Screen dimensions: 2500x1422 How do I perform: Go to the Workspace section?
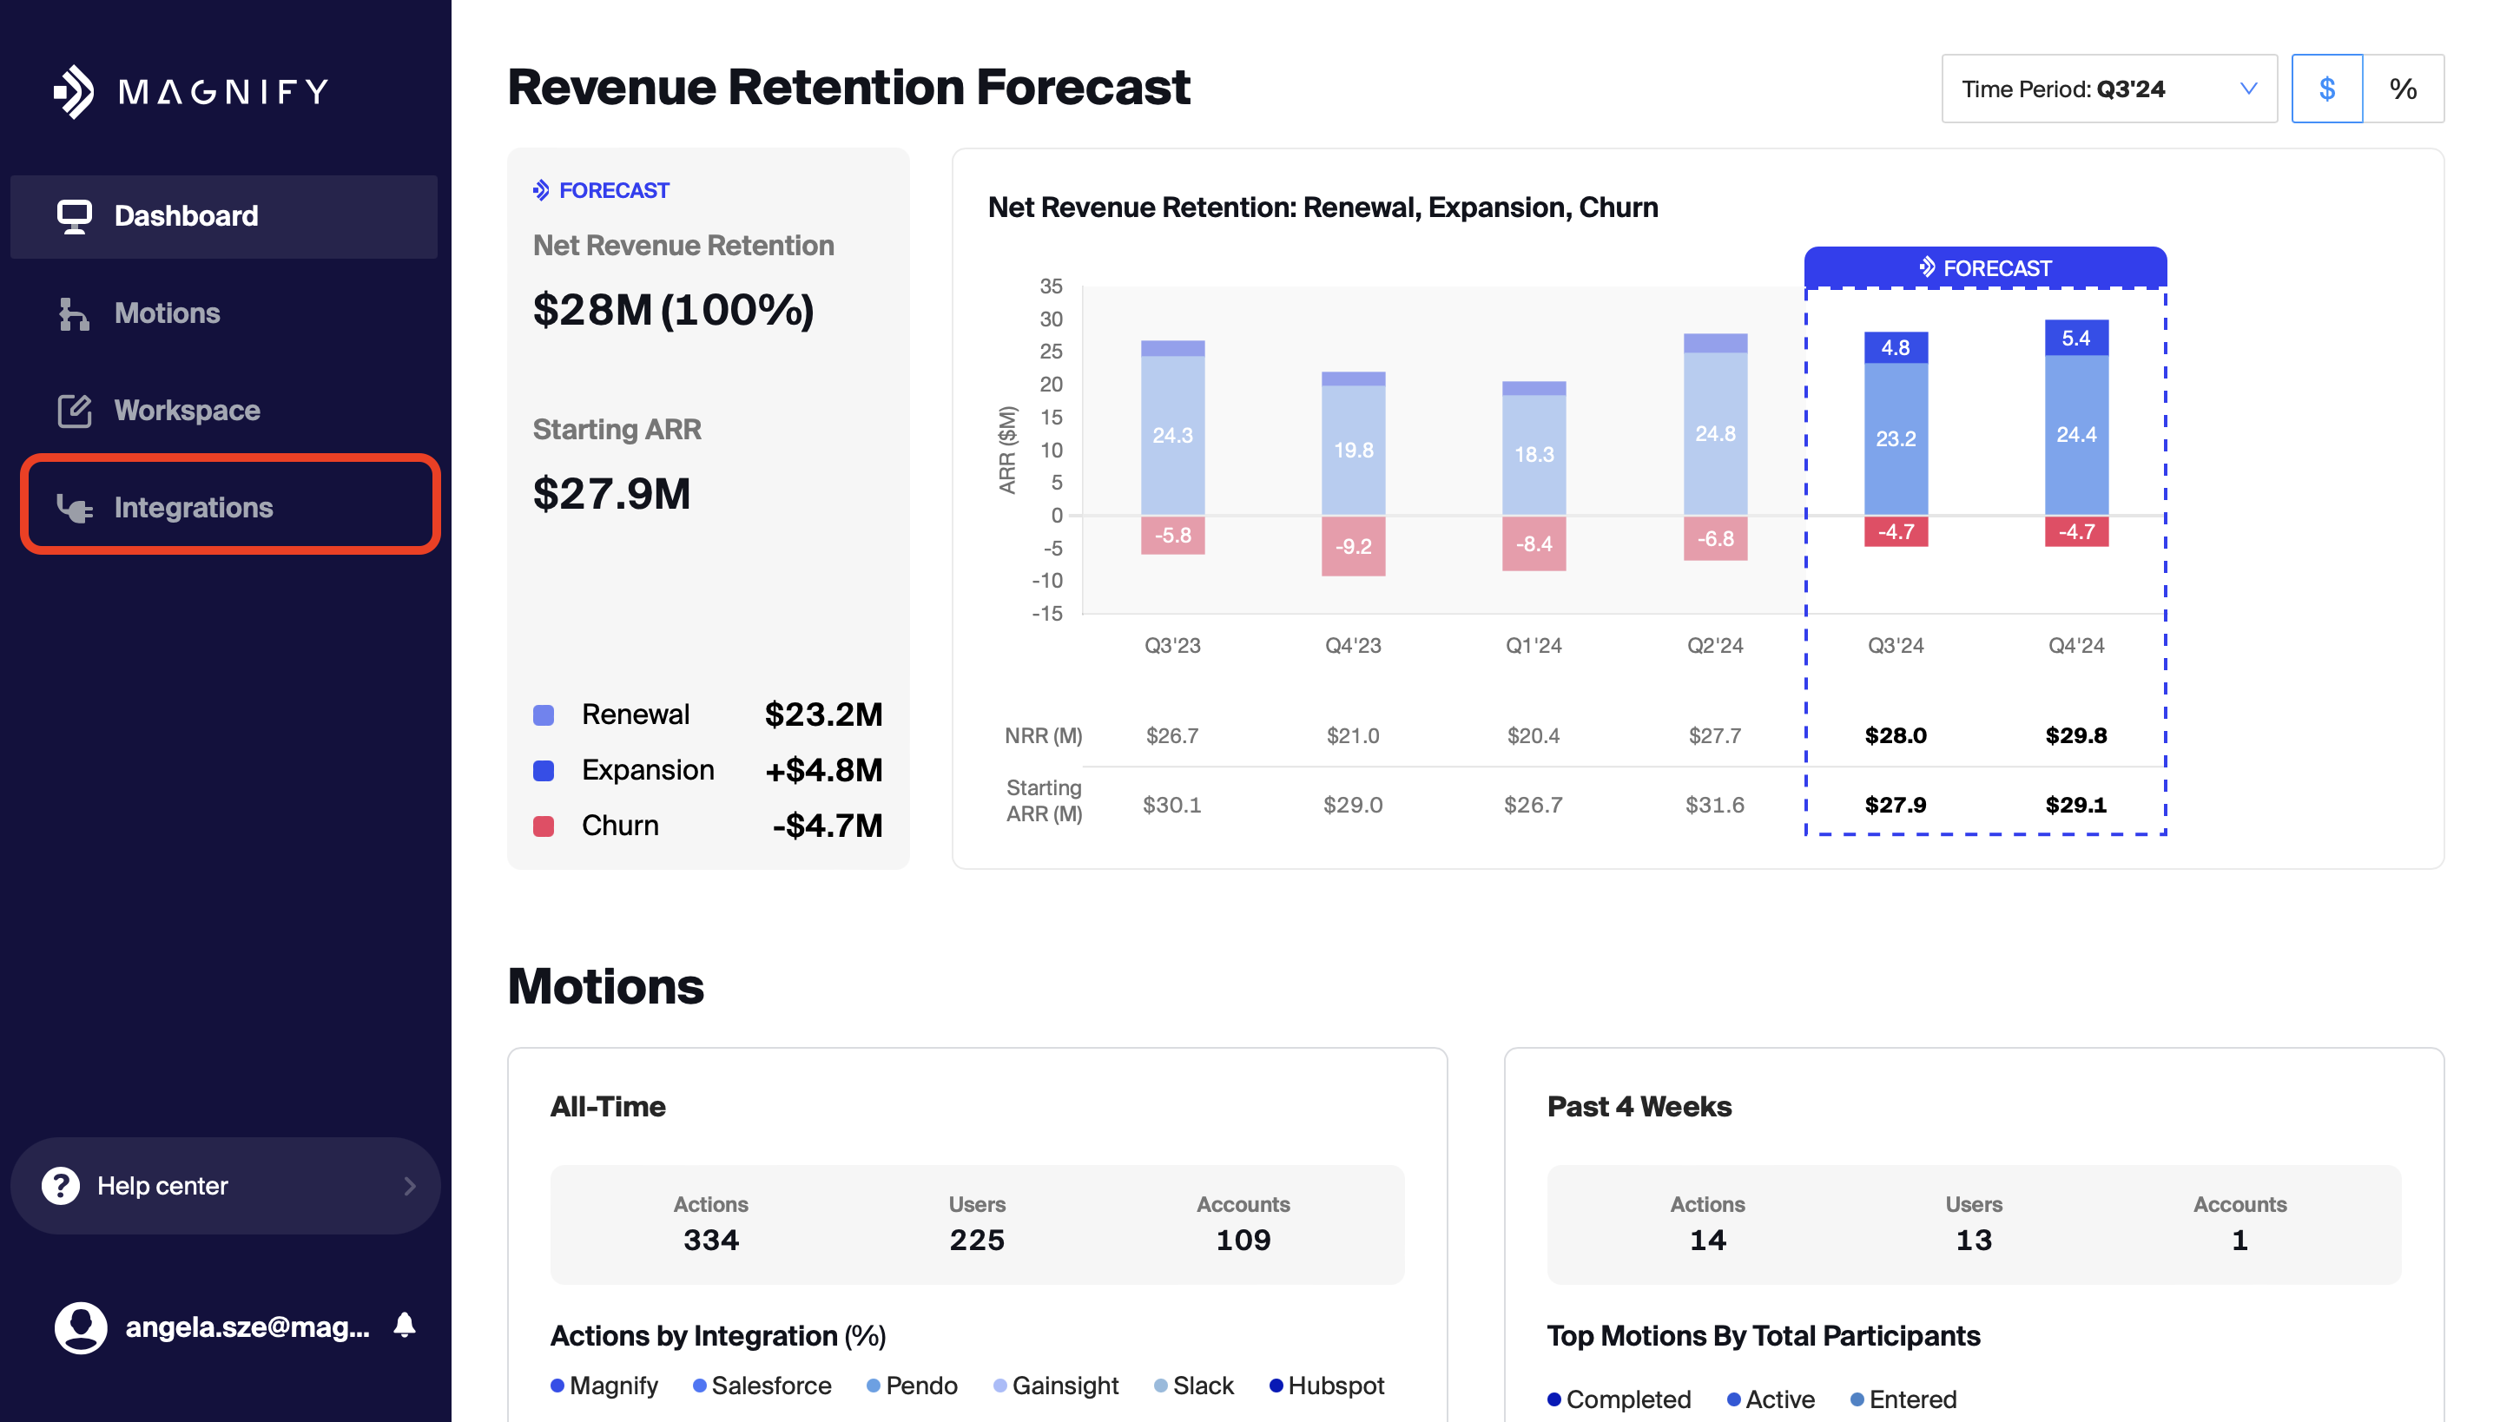tap(187, 410)
